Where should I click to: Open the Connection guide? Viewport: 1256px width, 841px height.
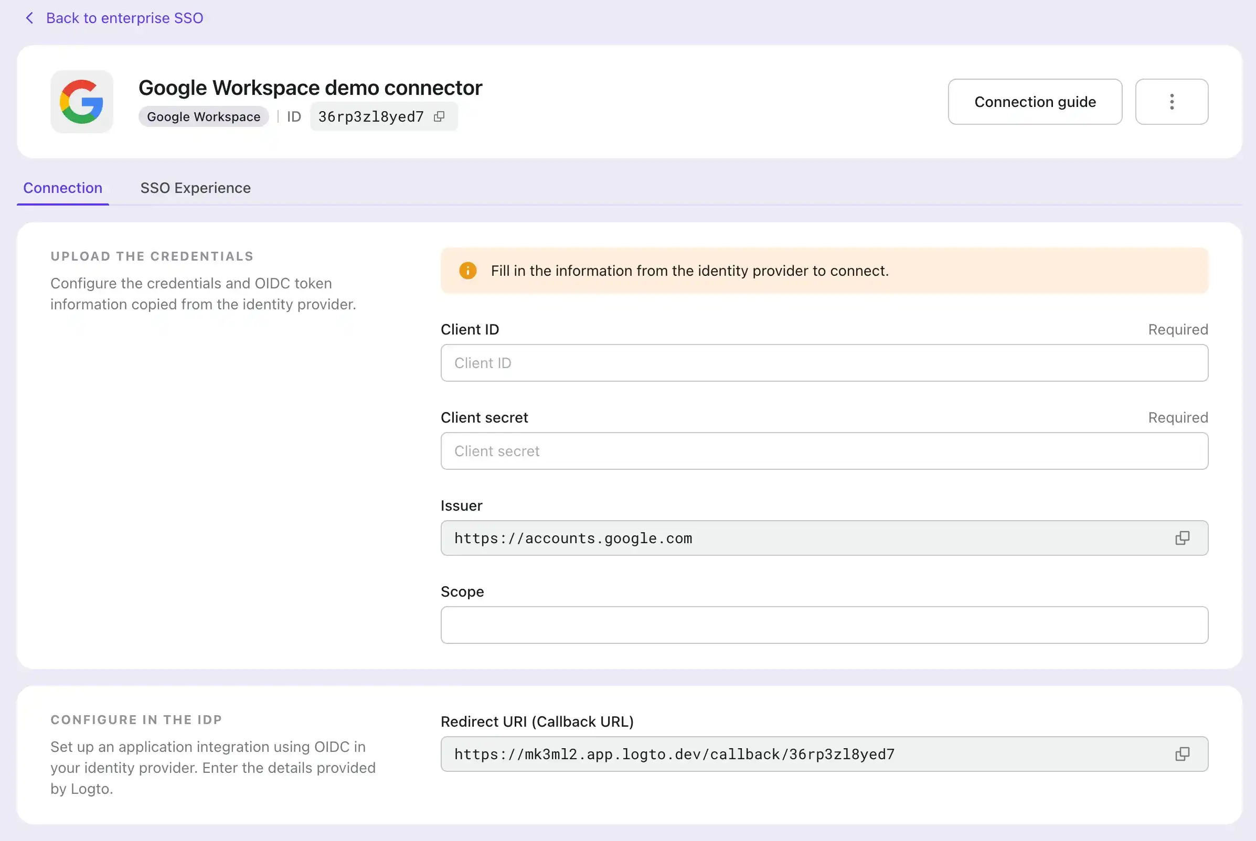[1035, 102]
